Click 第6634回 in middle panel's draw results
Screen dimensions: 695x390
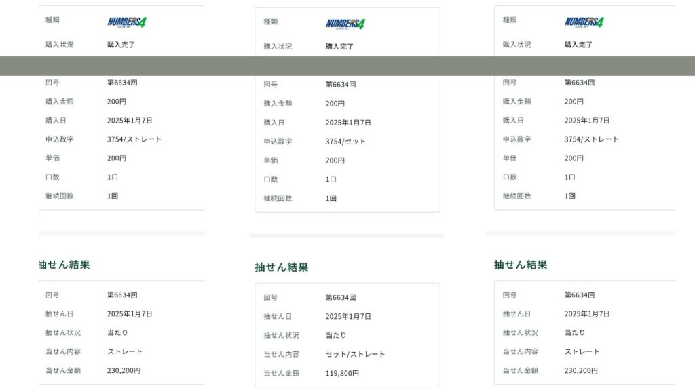click(341, 297)
